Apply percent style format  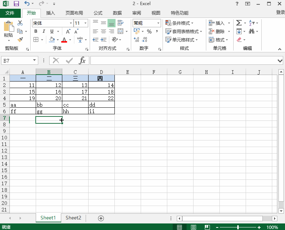click(x=149, y=32)
